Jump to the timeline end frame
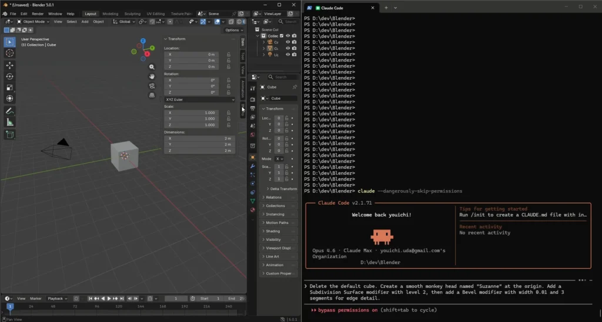The image size is (602, 322). click(x=122, y=299)
